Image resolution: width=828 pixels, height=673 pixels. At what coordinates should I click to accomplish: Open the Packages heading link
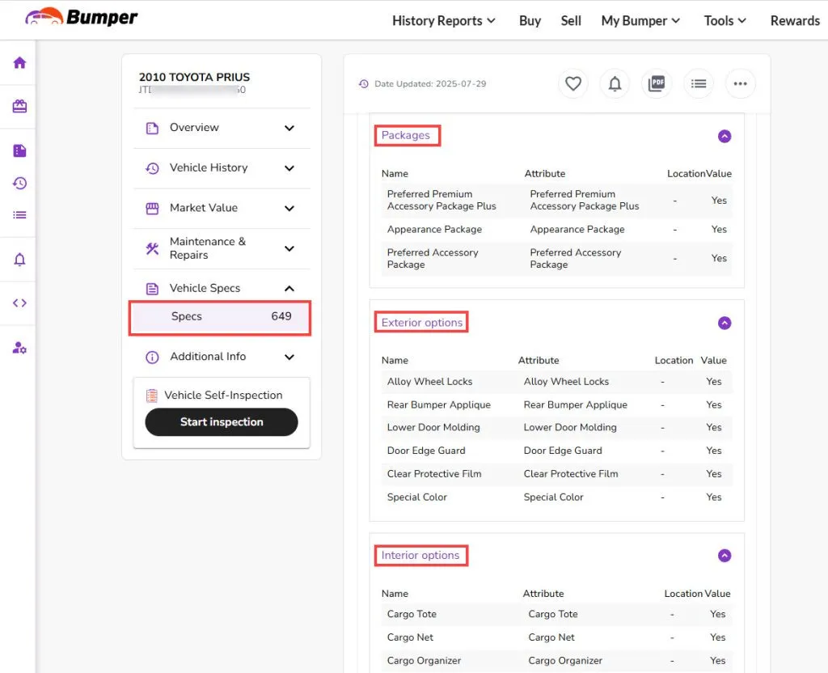(406, 135)
